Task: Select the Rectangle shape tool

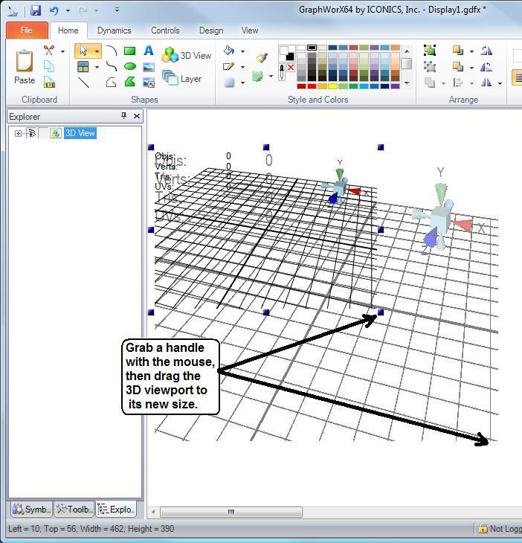Action: tap(129, 51)
